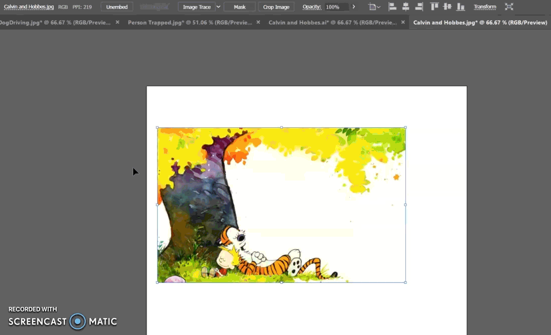Align objects to the horizontal center
This screenshot has width=551, height=335.
[x=405, y=7]
